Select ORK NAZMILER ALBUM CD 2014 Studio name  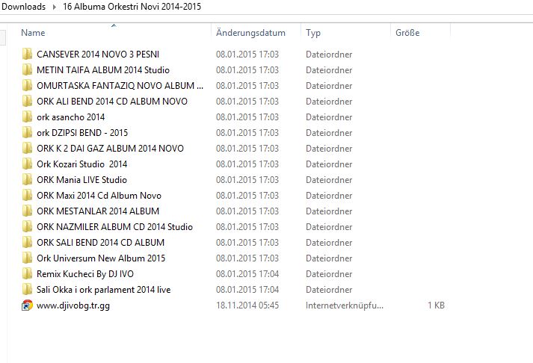115,226
